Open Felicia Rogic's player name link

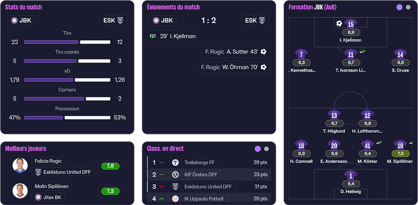coord(48,161)
